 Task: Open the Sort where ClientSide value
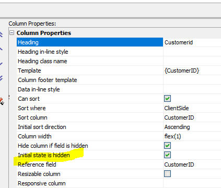tap(192, 108)
